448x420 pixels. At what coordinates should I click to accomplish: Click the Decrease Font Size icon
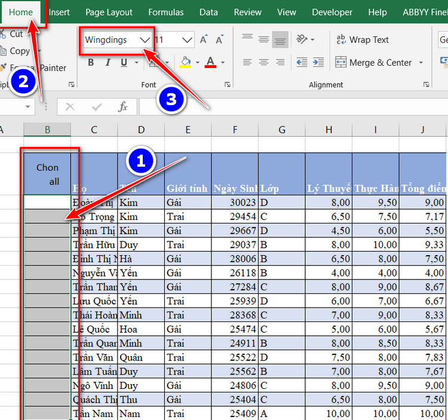(220, 40)
